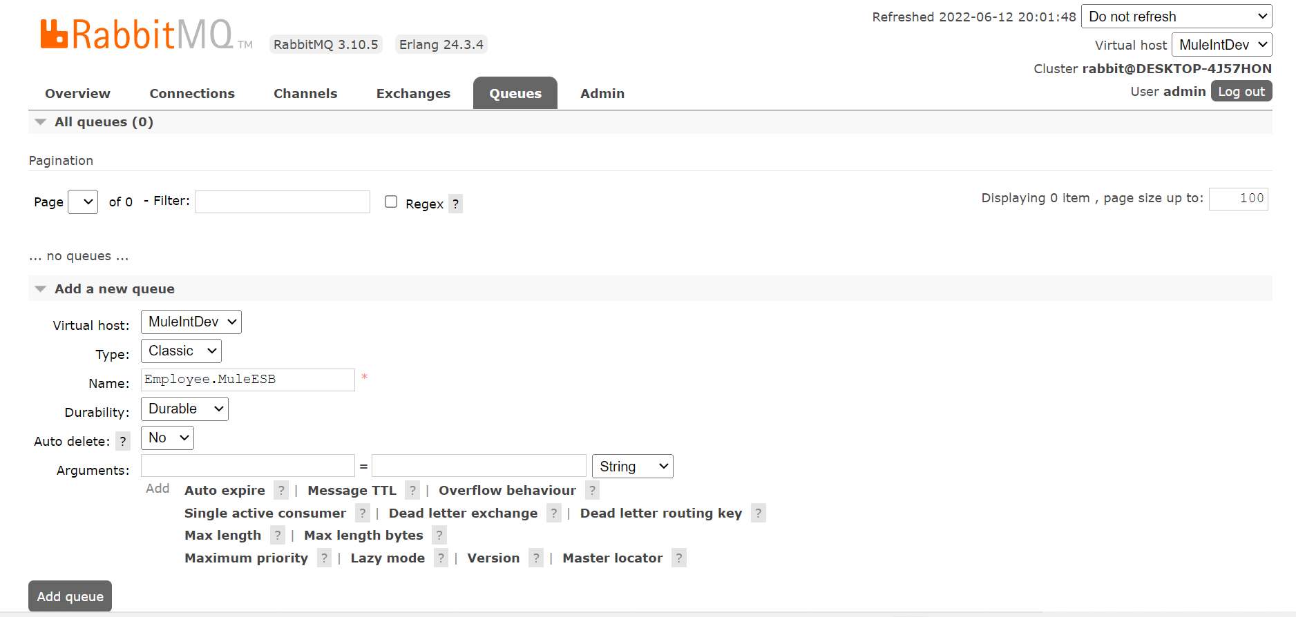Click the Version argument link
This screenshot has width=1296, height=617.
pos(493,558)
